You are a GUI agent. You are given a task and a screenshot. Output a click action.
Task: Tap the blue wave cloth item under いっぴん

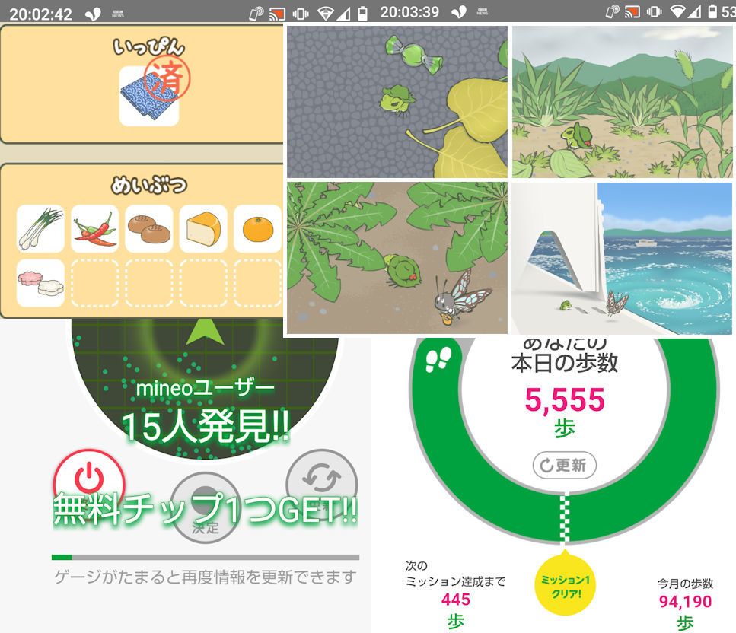click(148, 96)
